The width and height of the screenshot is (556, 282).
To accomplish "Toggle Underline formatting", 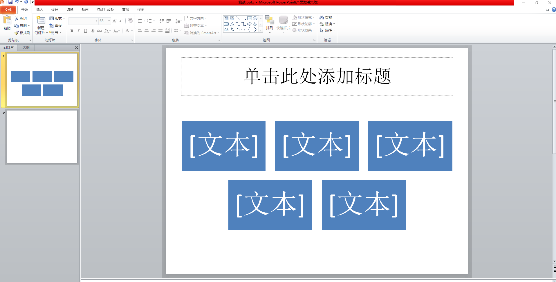I will coord(85,31).
